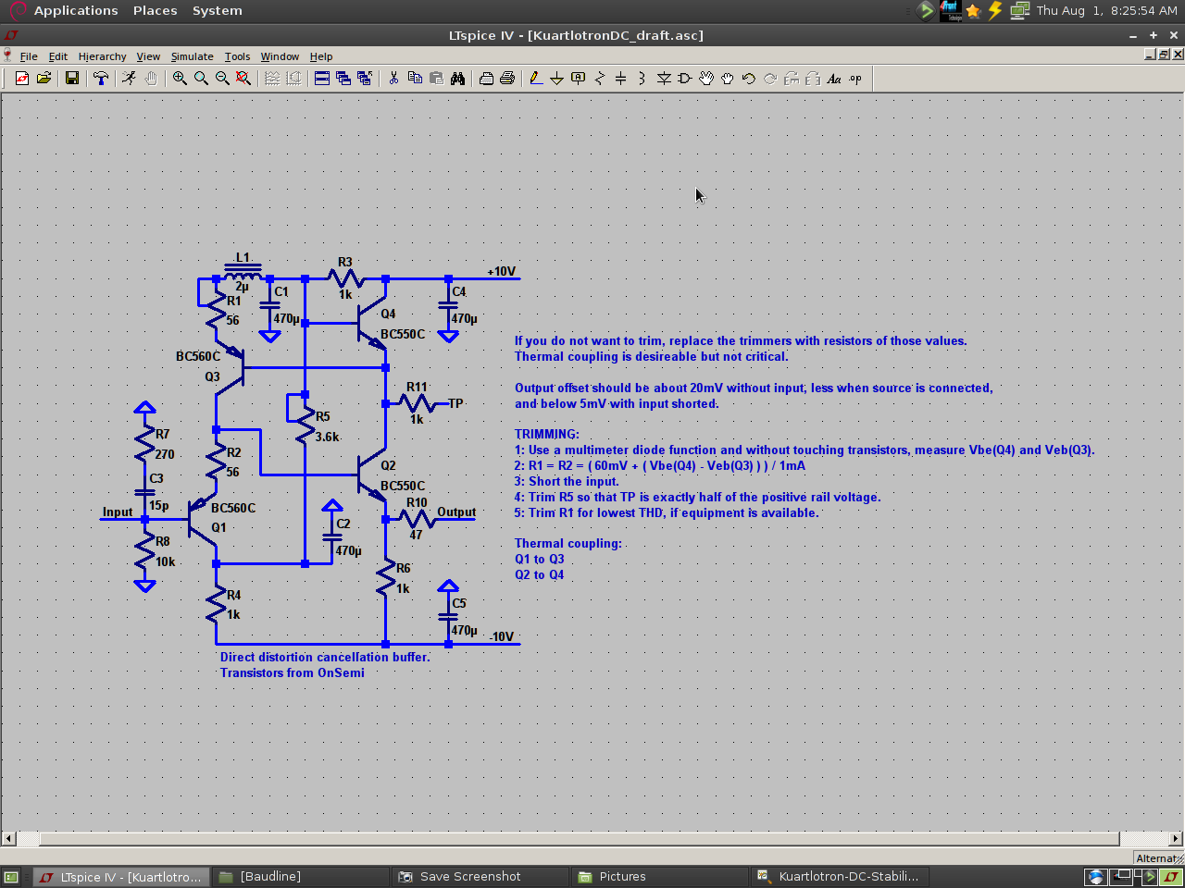
Task: Click the horizontal scrollbar left arrow
Action: click(8, 839)
